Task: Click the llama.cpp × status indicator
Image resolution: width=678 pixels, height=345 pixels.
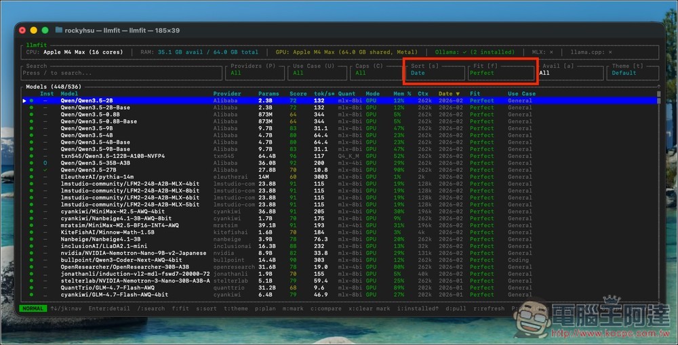Action: [610, 52]
